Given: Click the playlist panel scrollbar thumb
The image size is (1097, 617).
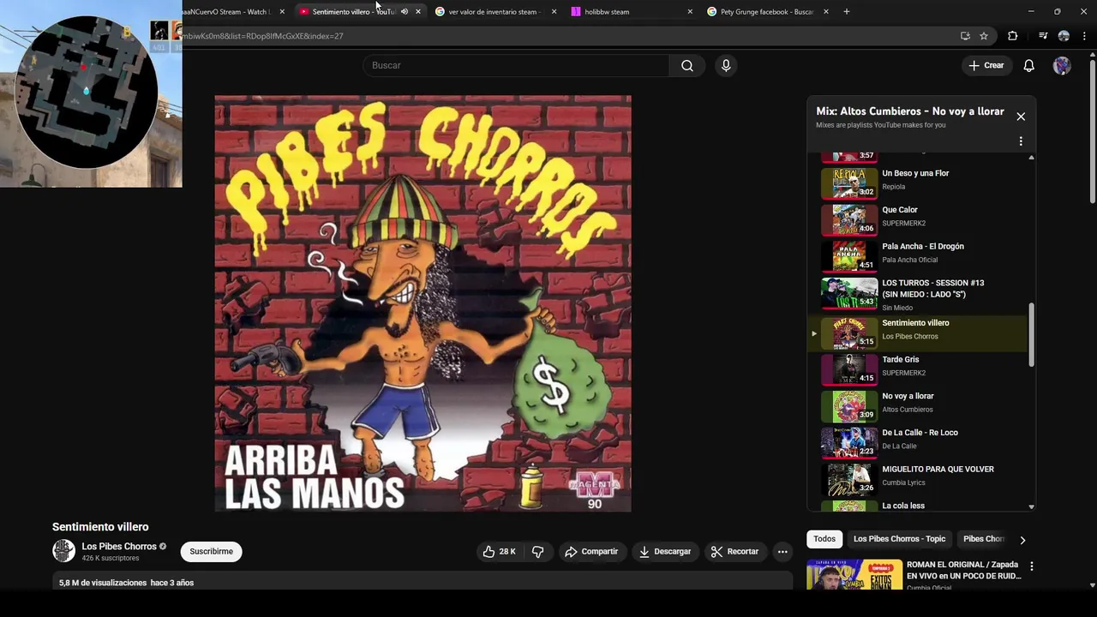Looking at the screenshot, I should coord(1031,336).
